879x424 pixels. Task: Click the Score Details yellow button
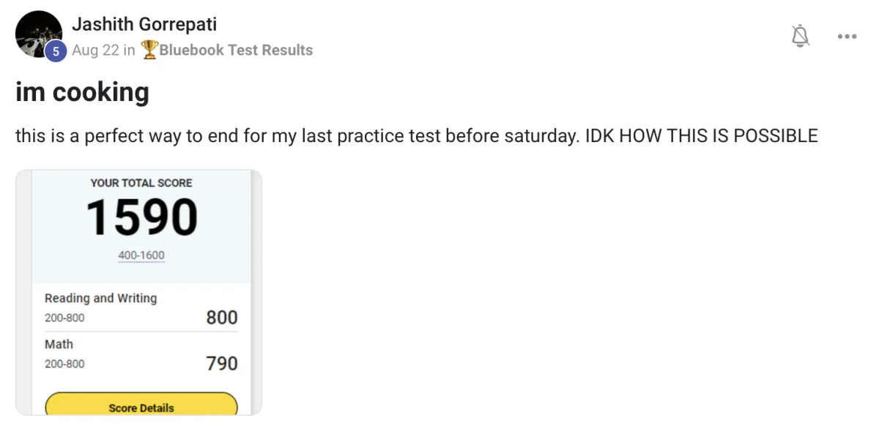pyautogui.click(x=141, y=405)
